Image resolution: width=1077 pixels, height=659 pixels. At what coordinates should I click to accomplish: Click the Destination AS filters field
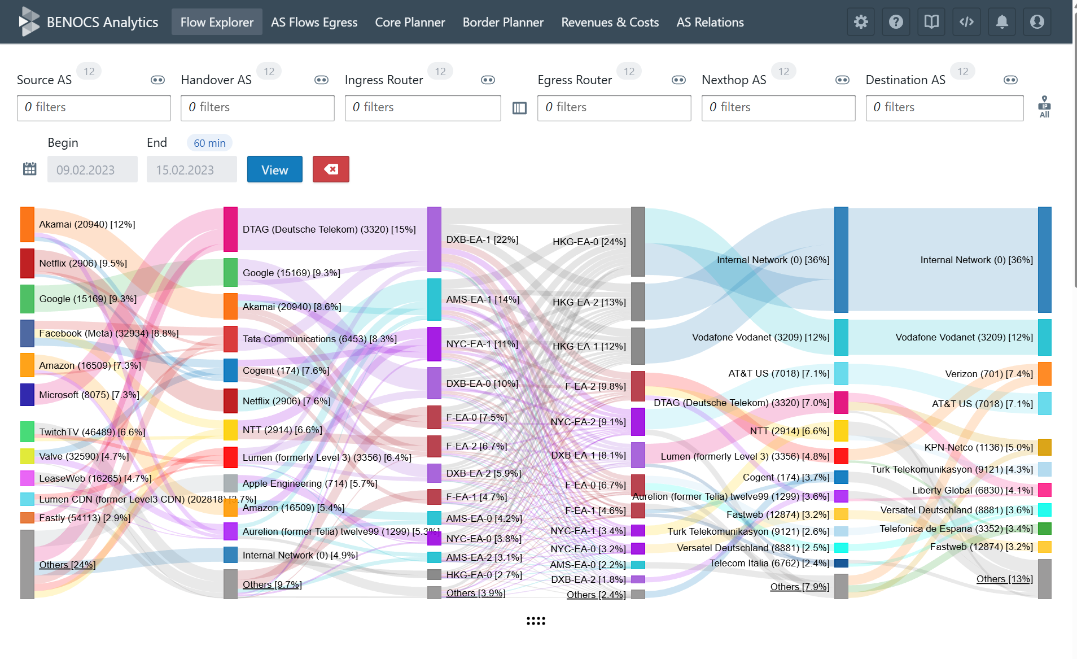click(945, 107)
